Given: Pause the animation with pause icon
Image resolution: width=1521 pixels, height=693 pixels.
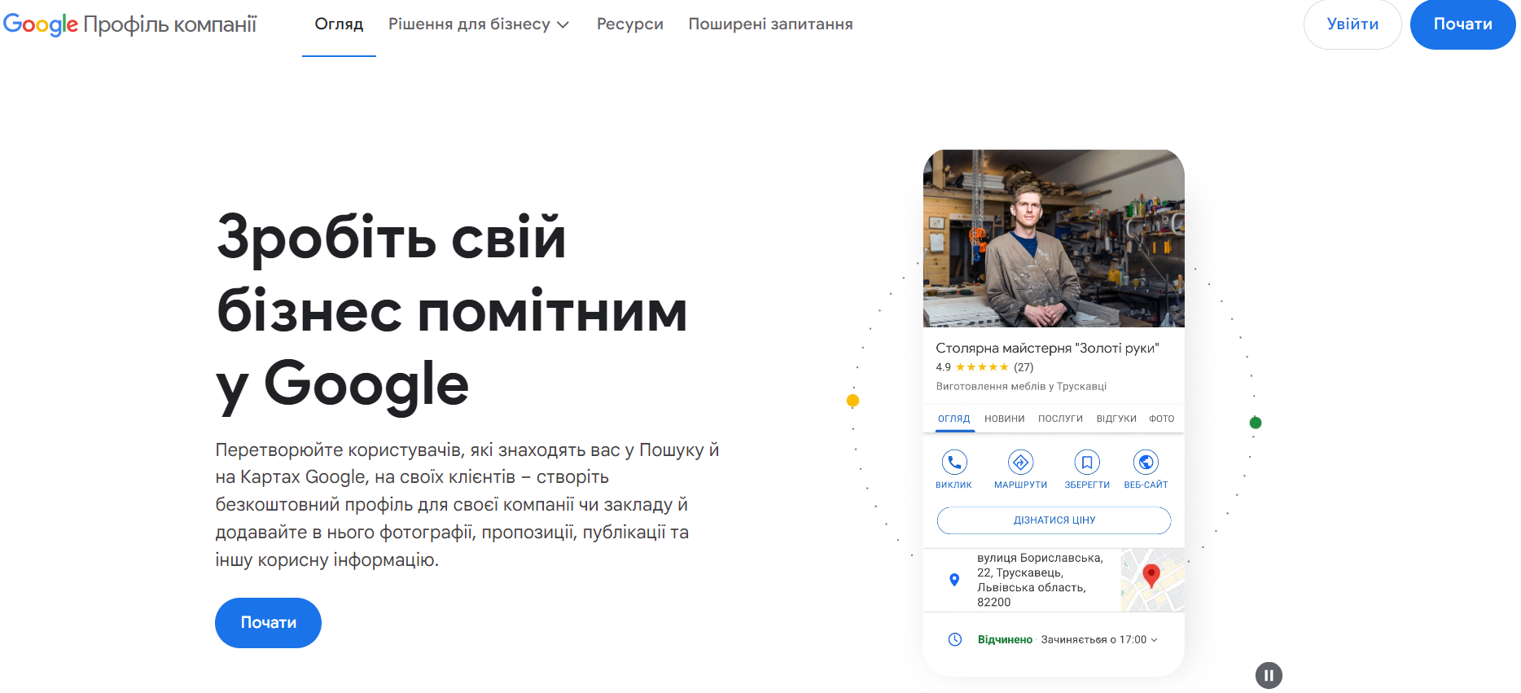Looking at the screenshot, I should click(x=1269, y=675).
